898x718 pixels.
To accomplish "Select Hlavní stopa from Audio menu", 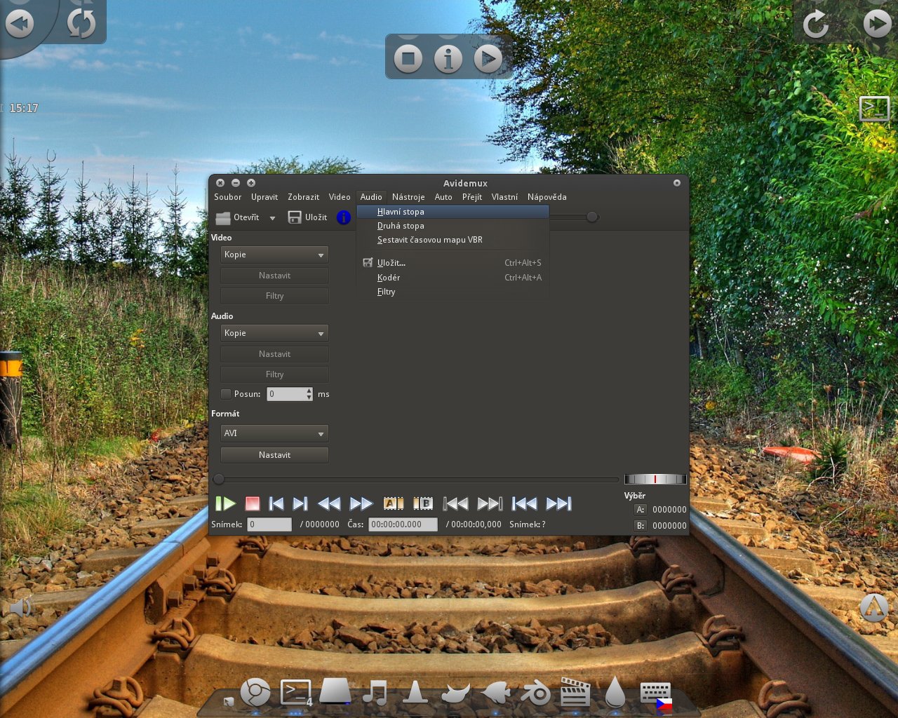I will click(453, 212).
